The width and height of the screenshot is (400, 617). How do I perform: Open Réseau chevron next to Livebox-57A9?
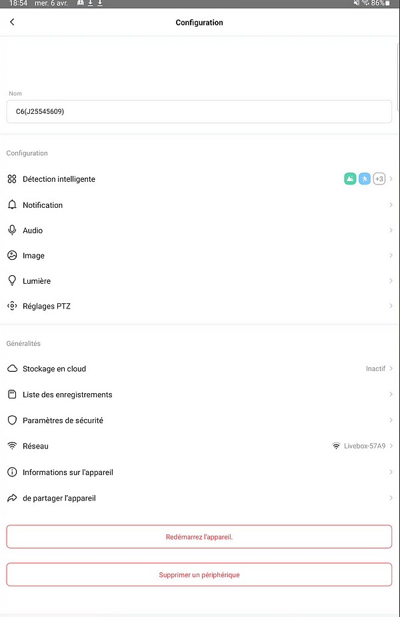[x=391, y=446]
